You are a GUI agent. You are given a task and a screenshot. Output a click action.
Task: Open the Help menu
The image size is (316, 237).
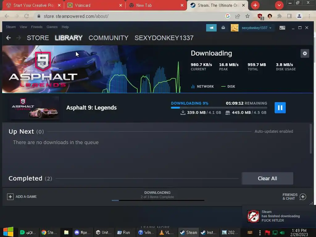click(x=65, y=27)
